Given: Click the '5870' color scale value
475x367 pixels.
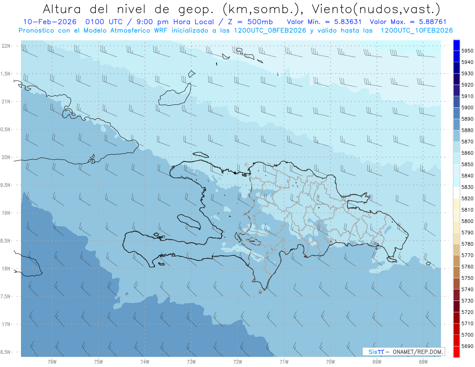Looking at the screenshot, I should 467,141.
